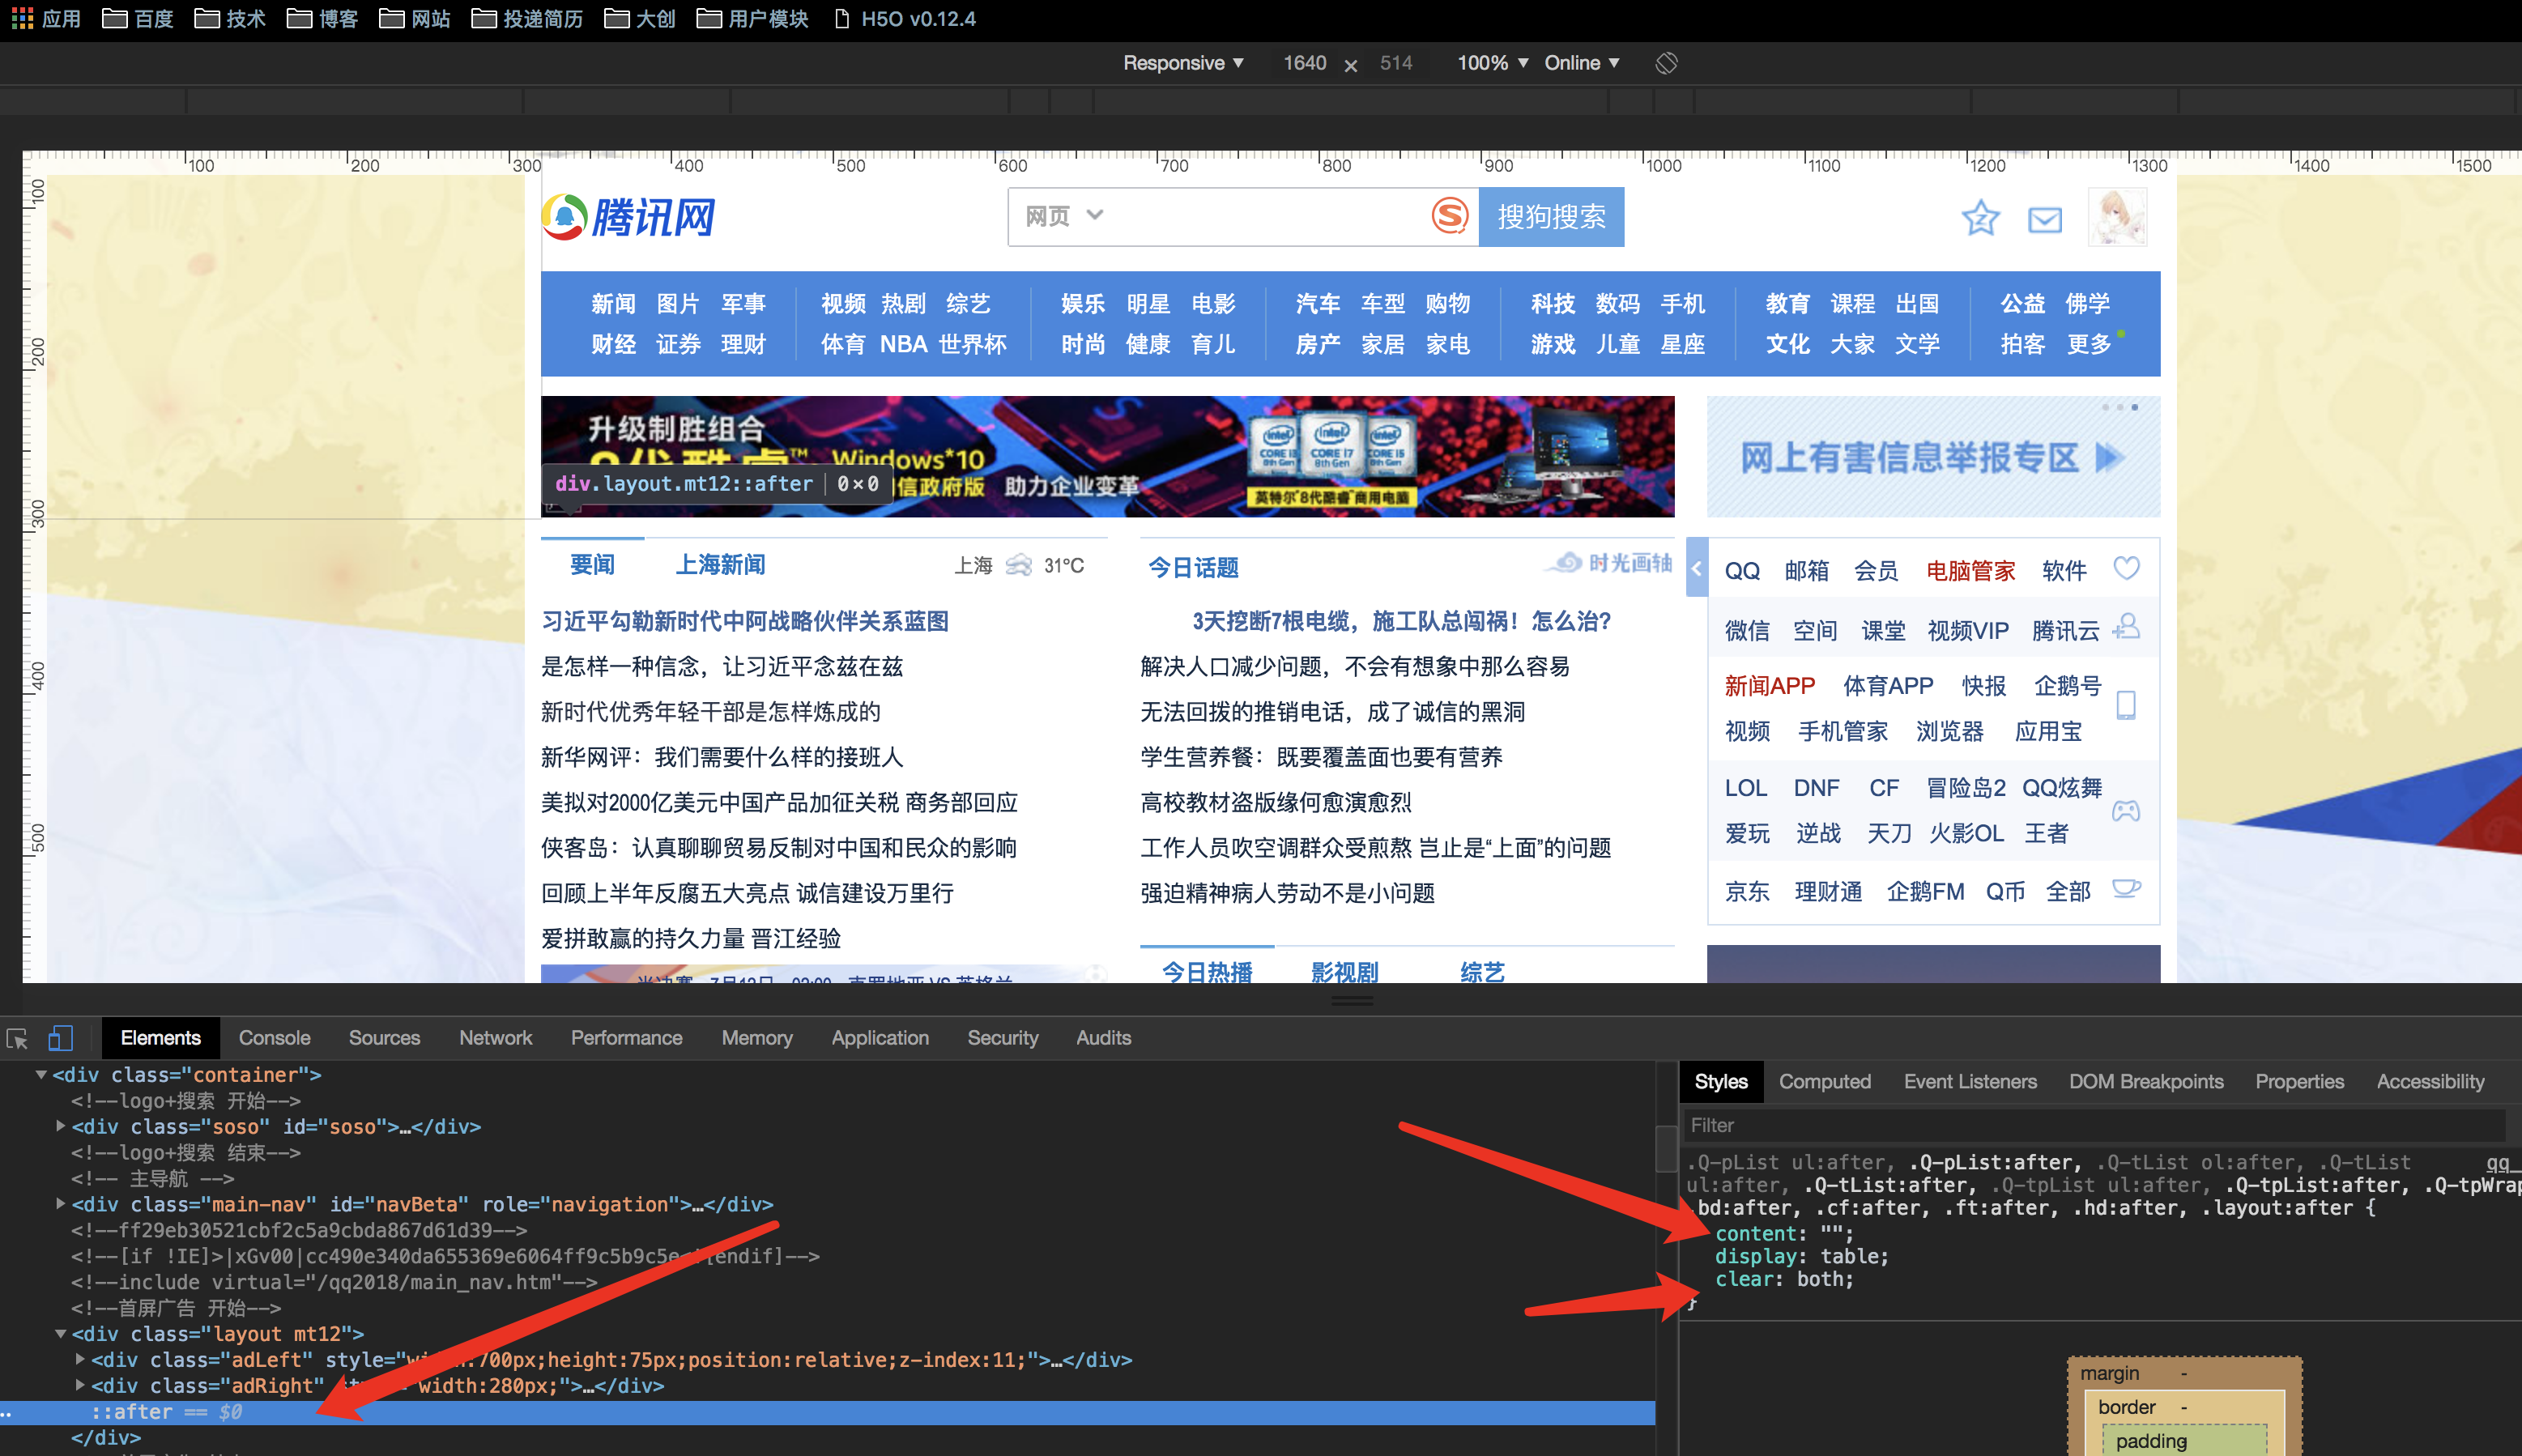Screen dimensions: 2522x1456
Task: Click the rotate viewport icon
Action: coord(1666,63)
